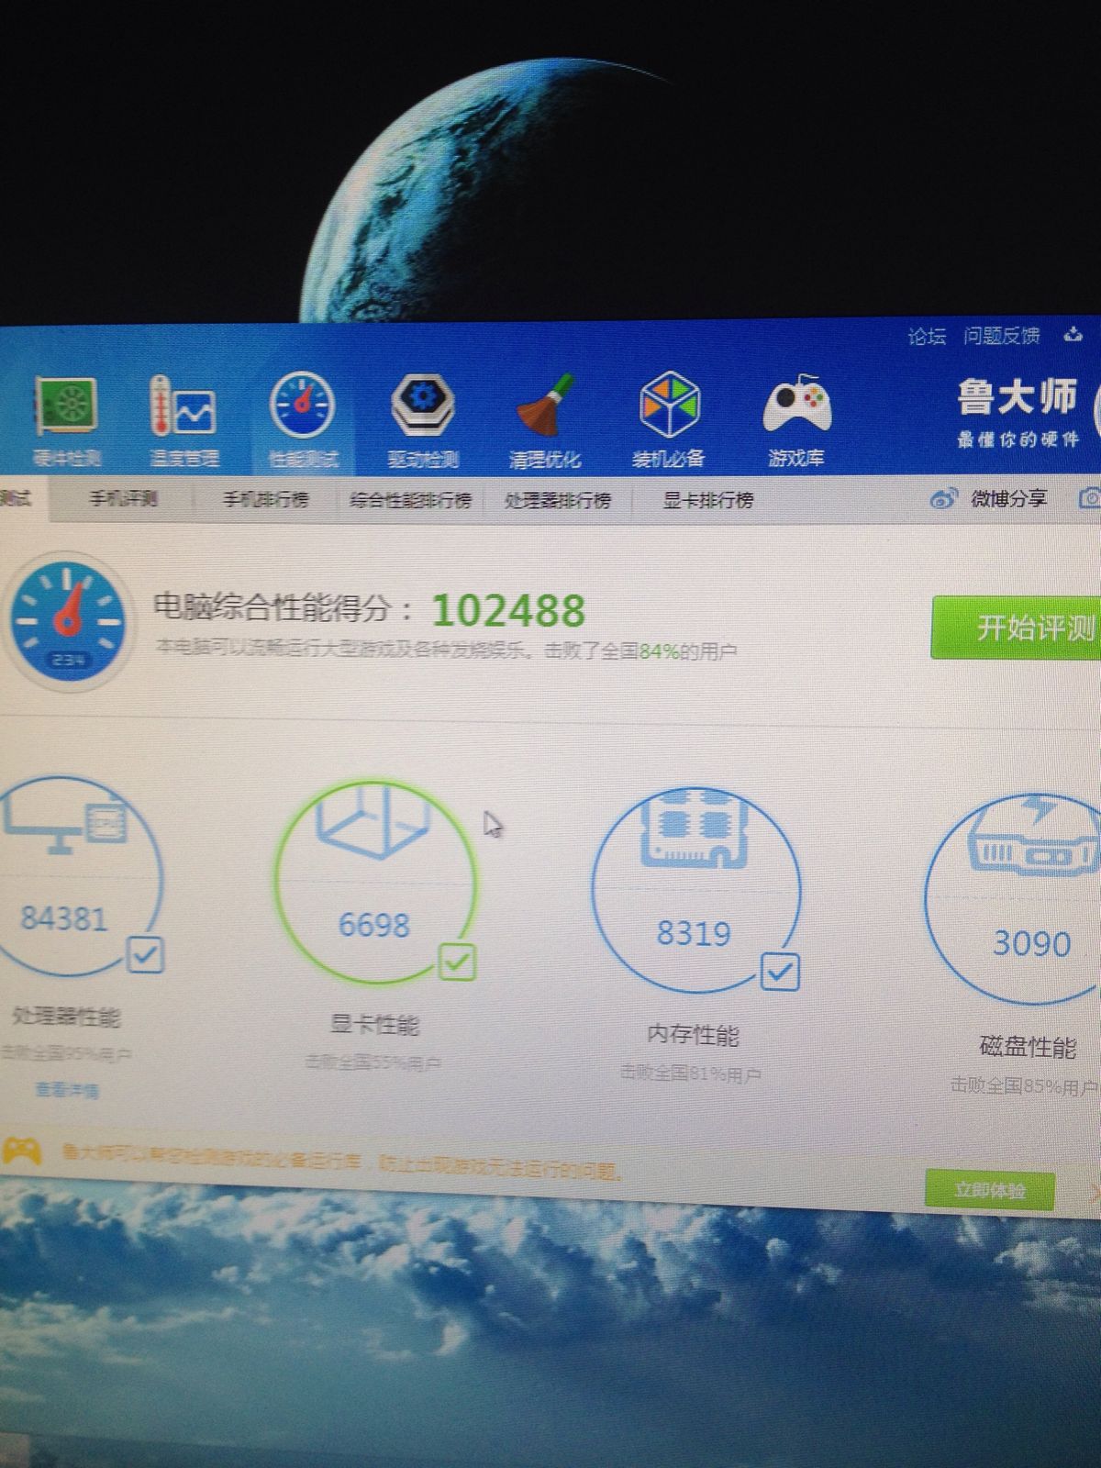This screenshot has height=1468, width=1101.
Task: Click the 显卡性能 label
Action: tap(374, 1025)
